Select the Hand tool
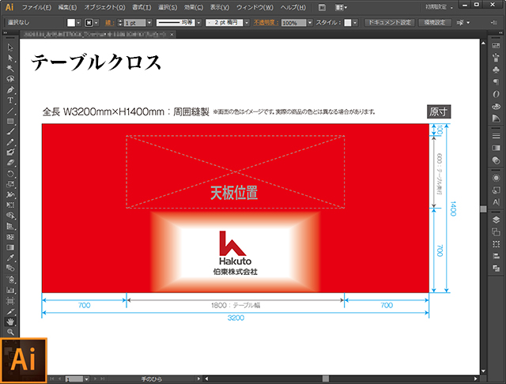Screen dimensions: 506x384 tap(10, 322)
